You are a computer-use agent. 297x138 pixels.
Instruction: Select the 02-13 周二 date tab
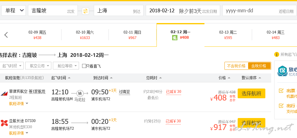click(228, 35)
